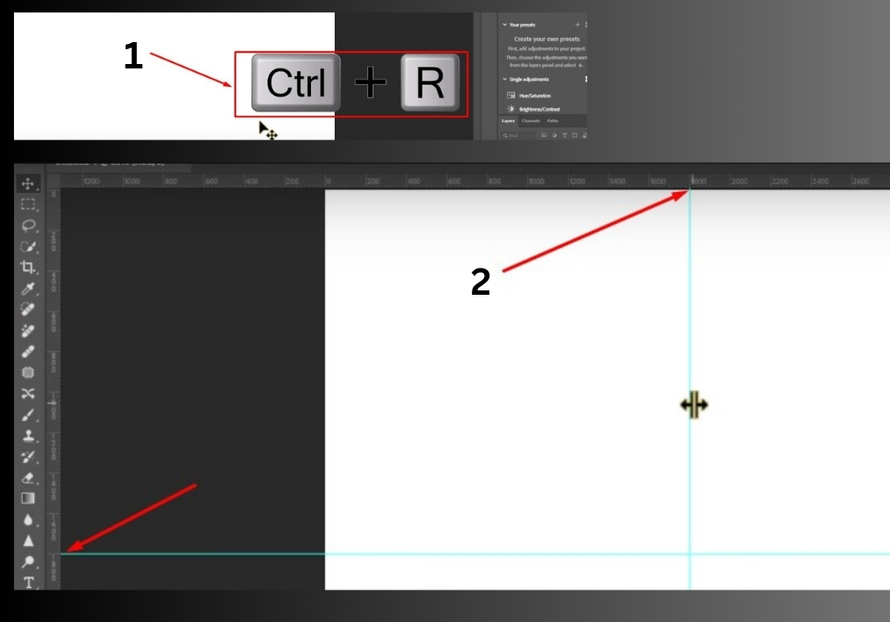Switch to the Paths tab
This screenshot has width=890, height=622.
coord(553,121)
